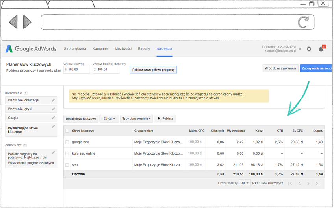Click pencil icon in Zakres dat box
The height and width of the screenshot is (208, 334).
click(53, 153)
